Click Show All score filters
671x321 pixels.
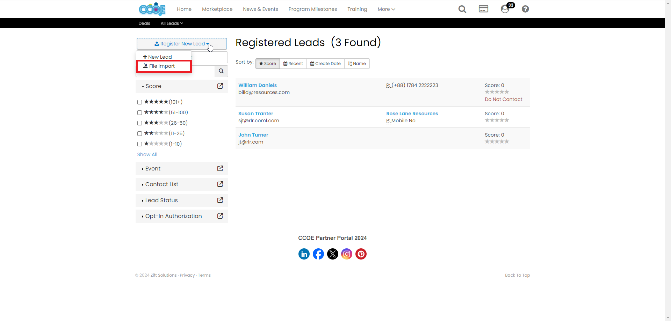[147, 154]
